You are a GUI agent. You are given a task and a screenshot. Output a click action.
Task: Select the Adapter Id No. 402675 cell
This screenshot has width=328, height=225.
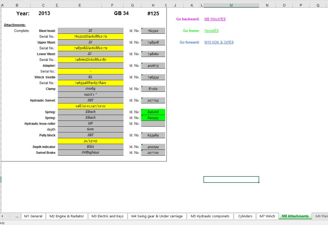153,65
